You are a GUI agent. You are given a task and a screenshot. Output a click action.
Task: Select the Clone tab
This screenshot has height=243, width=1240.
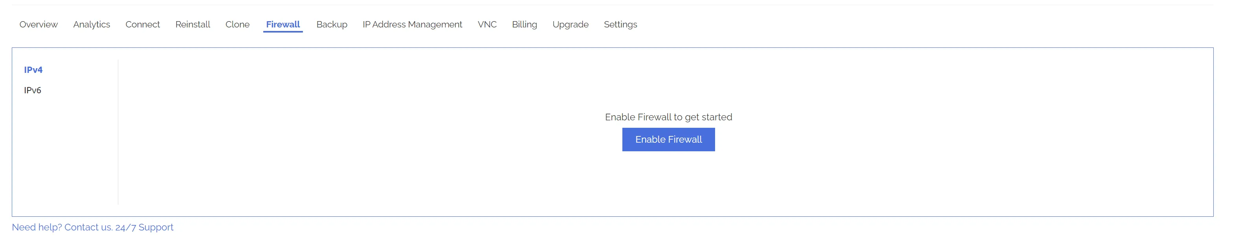237,24
